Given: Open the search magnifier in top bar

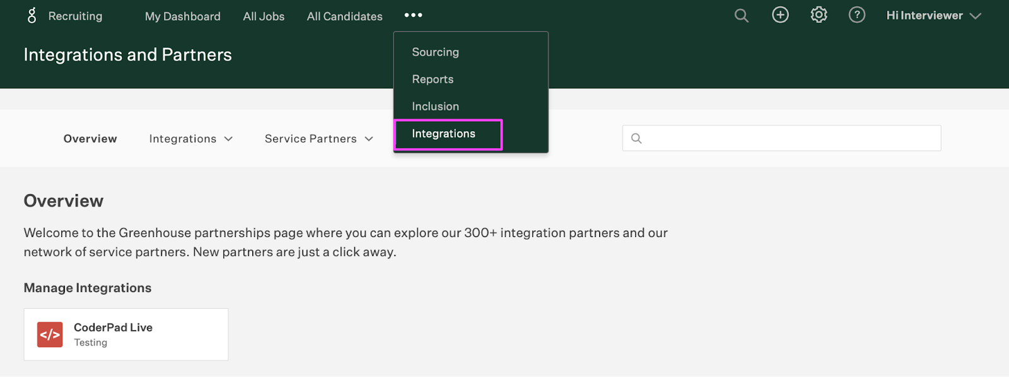Looking at the screenshot, I should click(x=742, y=16).
